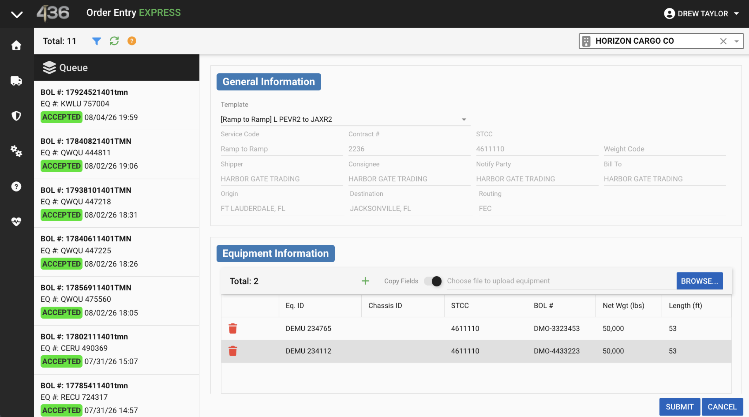The image size is (749, 417).
Task: Click the Origin field
Action: (282, 208)
